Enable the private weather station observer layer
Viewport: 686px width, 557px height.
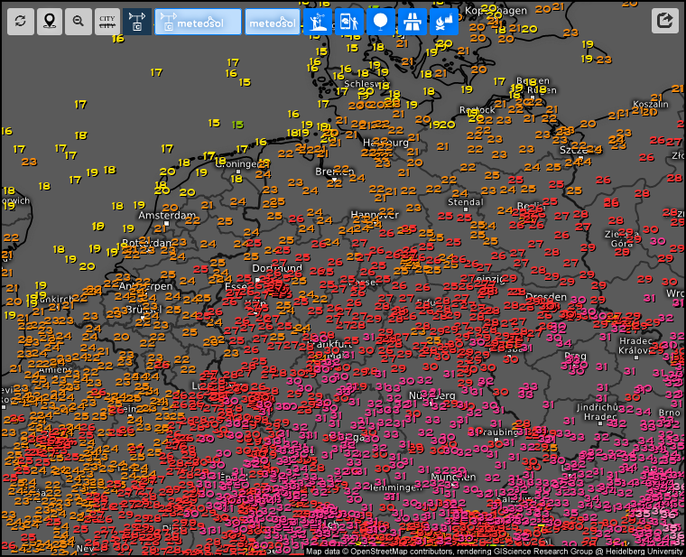tap(318, 22)
